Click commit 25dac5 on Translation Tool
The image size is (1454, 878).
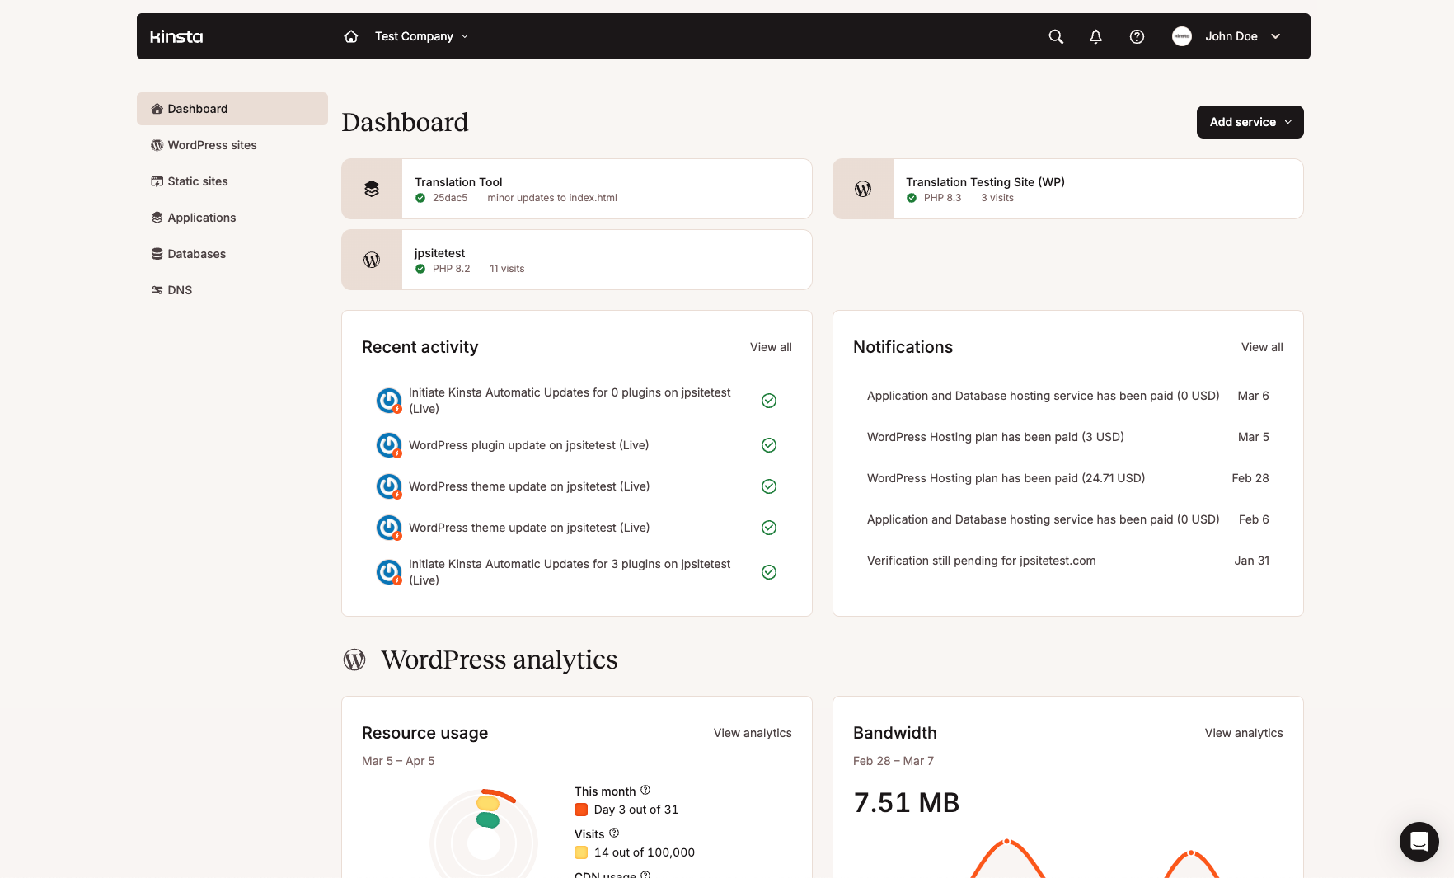[x=450, y=198]
